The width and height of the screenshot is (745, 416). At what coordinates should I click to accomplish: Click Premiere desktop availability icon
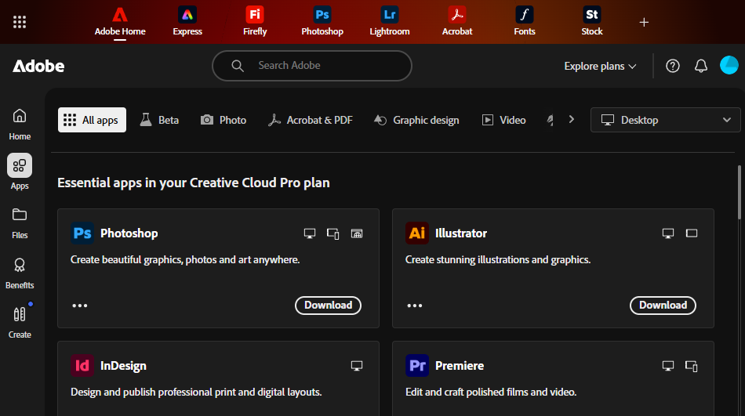(x=668, y=366)
